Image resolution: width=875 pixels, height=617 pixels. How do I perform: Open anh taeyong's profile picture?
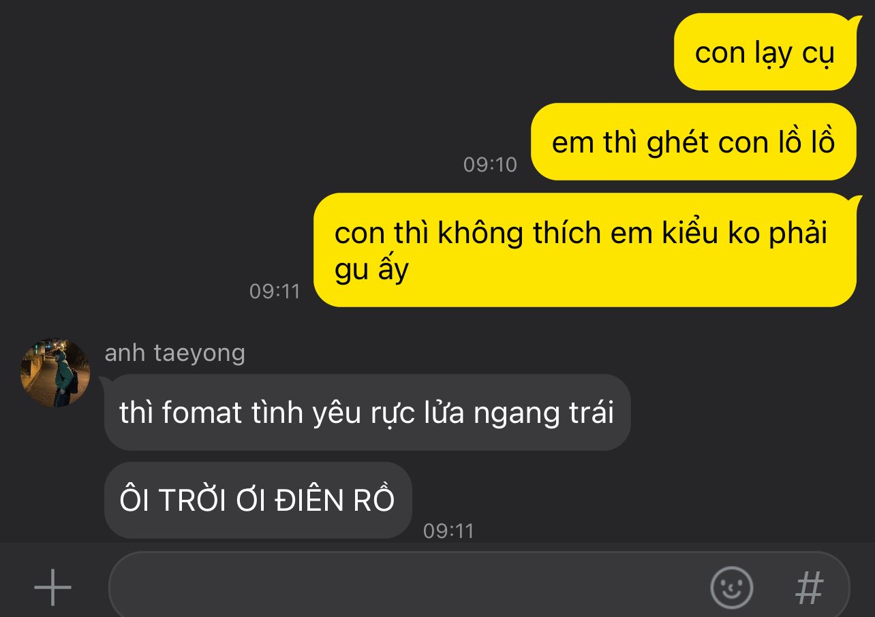point(55,373)
